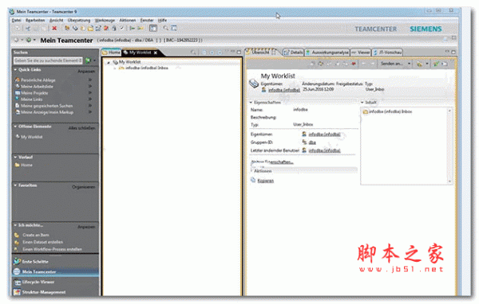Screen dimensions: 479x304
Task: Open Meine Arbeitsliste quick link
Action: 37,87
